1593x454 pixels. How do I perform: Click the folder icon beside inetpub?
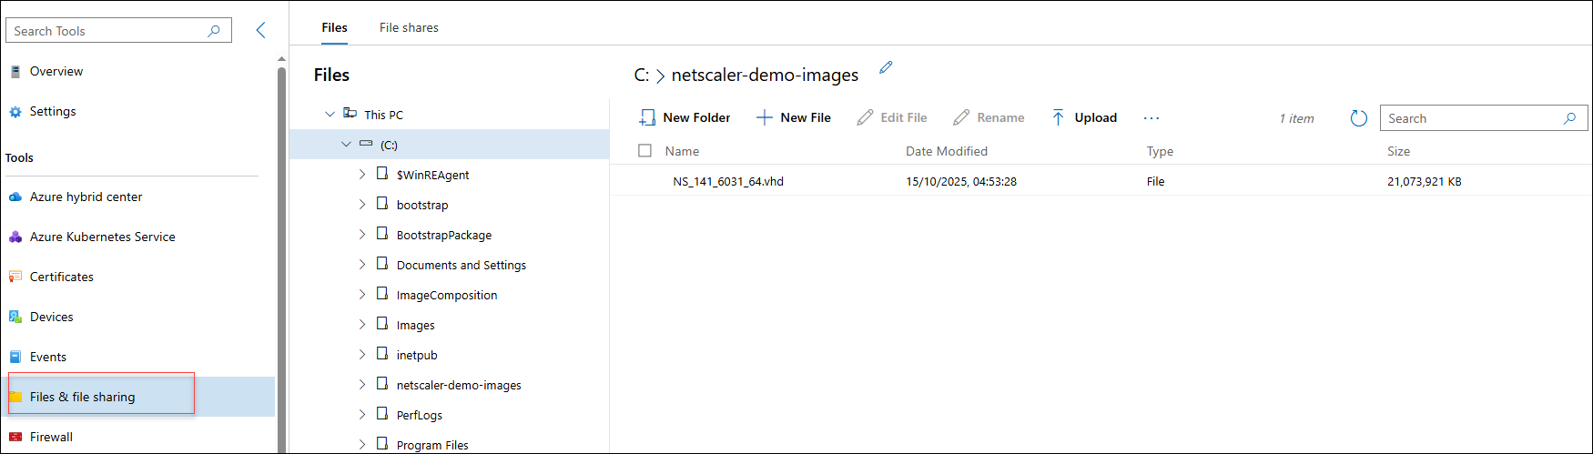click(382, 353)
